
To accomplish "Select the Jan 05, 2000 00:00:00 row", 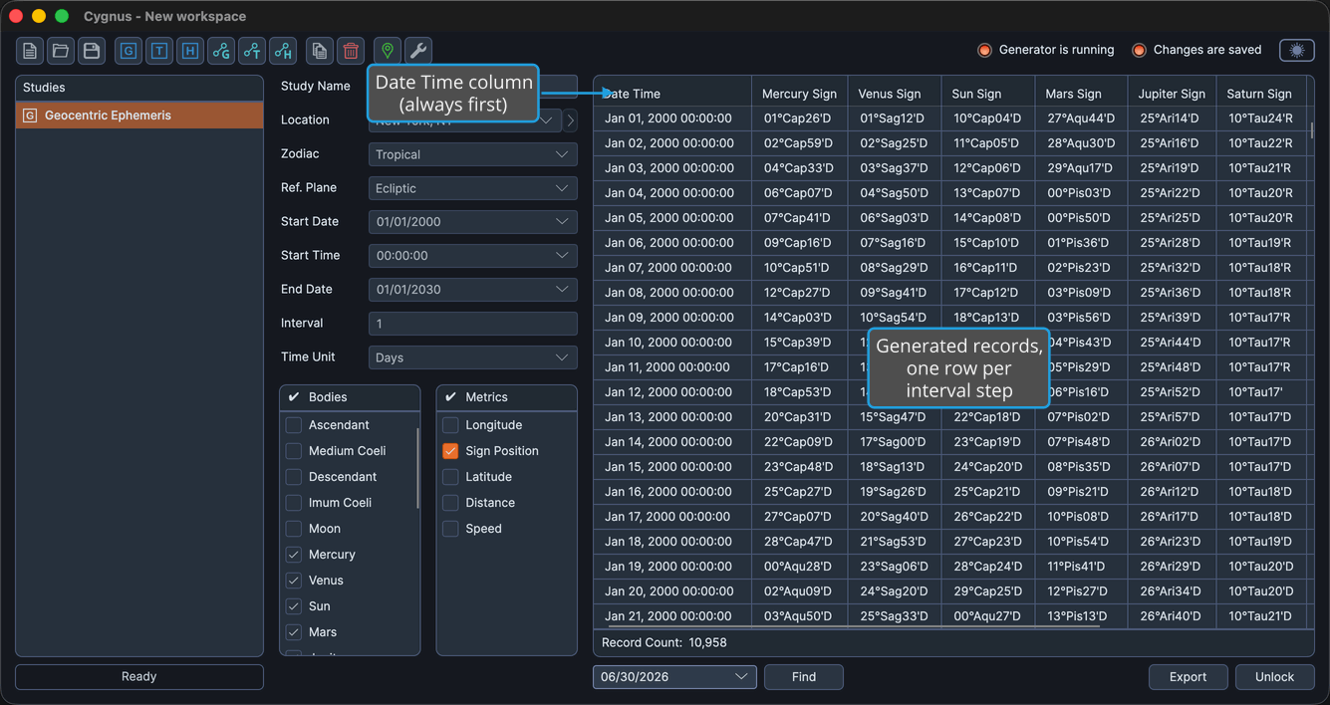I will pyautogui.click(x=953, y=218).
